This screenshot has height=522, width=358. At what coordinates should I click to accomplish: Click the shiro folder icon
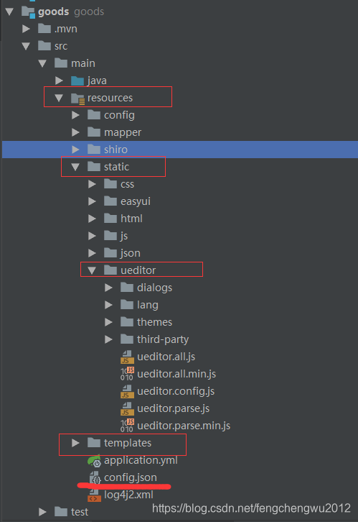point(94,149)
